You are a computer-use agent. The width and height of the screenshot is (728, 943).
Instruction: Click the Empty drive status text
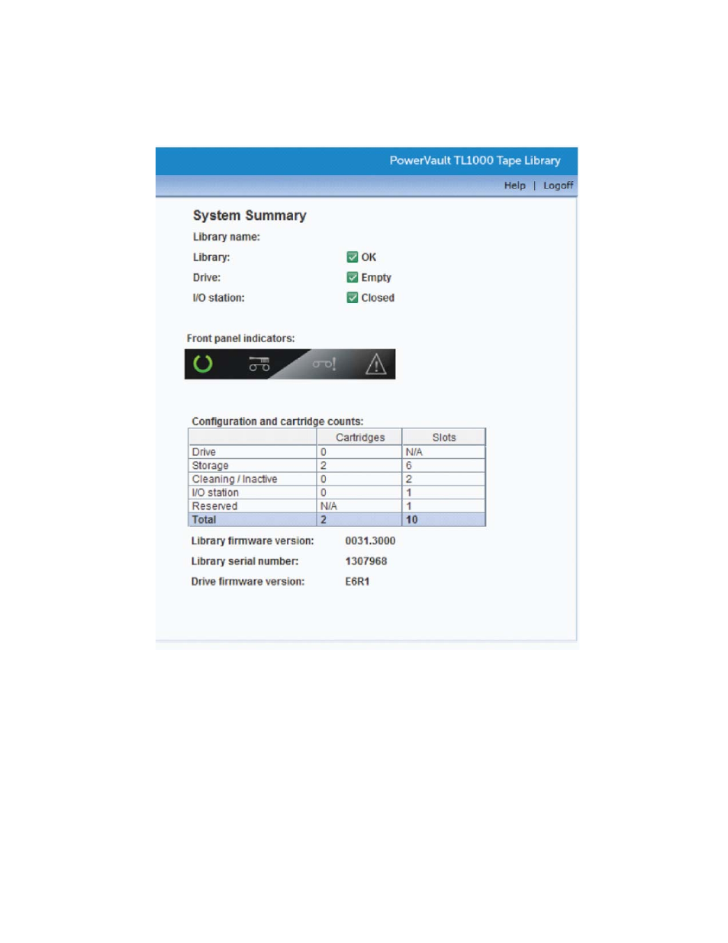(x=376, y=277)
